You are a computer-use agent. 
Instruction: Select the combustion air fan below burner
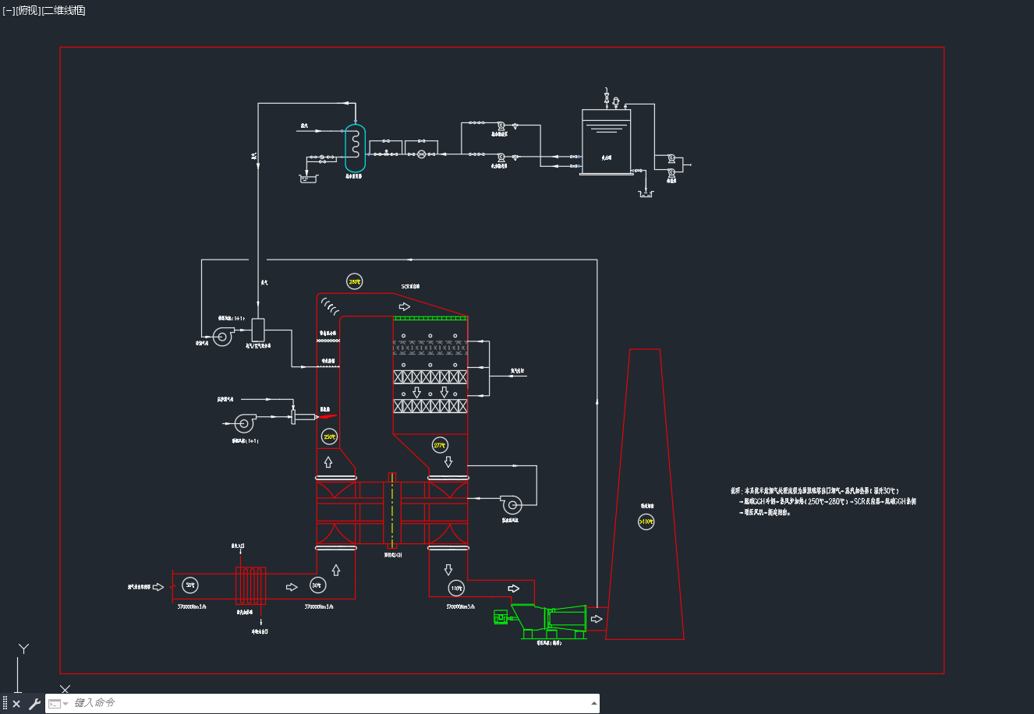click(244, 423)
